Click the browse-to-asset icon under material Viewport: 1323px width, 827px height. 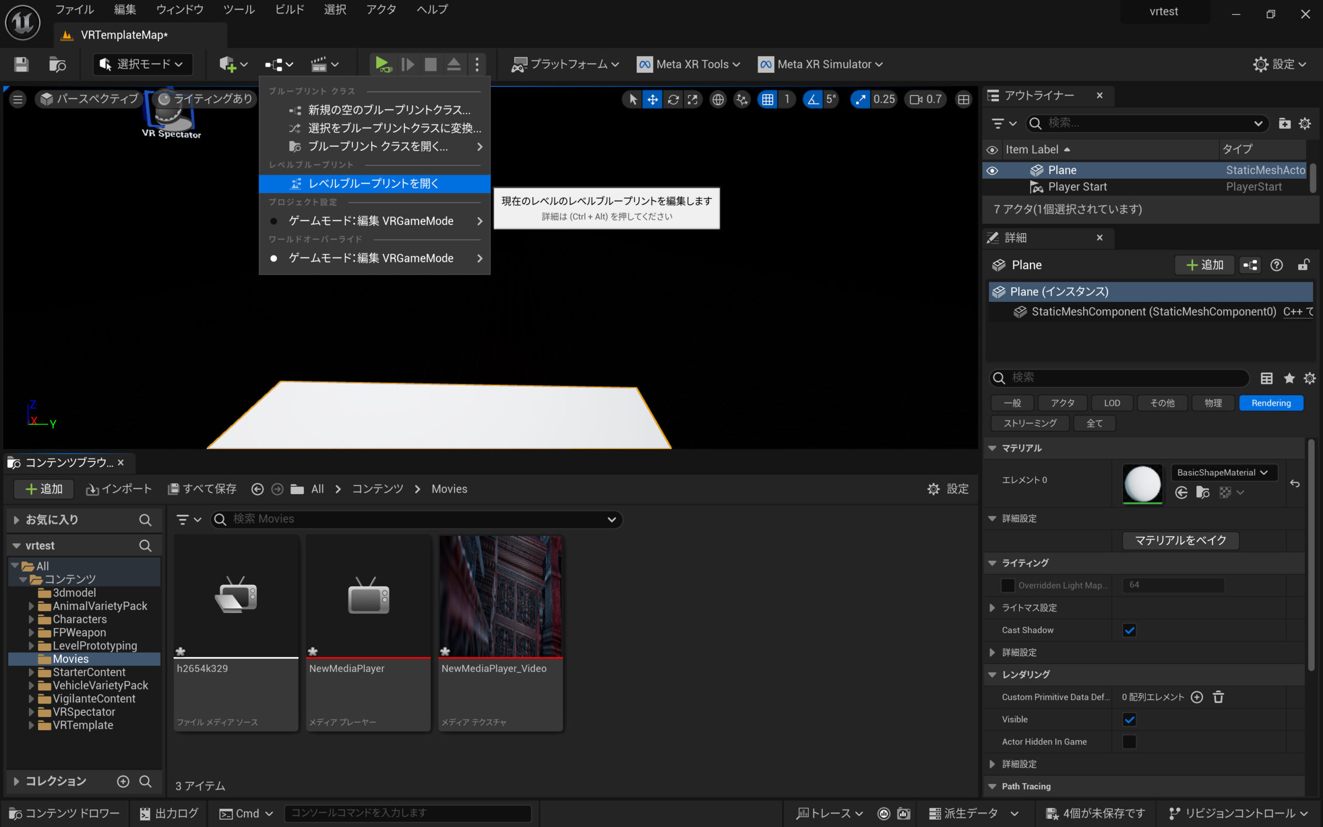click(1203, 492)
